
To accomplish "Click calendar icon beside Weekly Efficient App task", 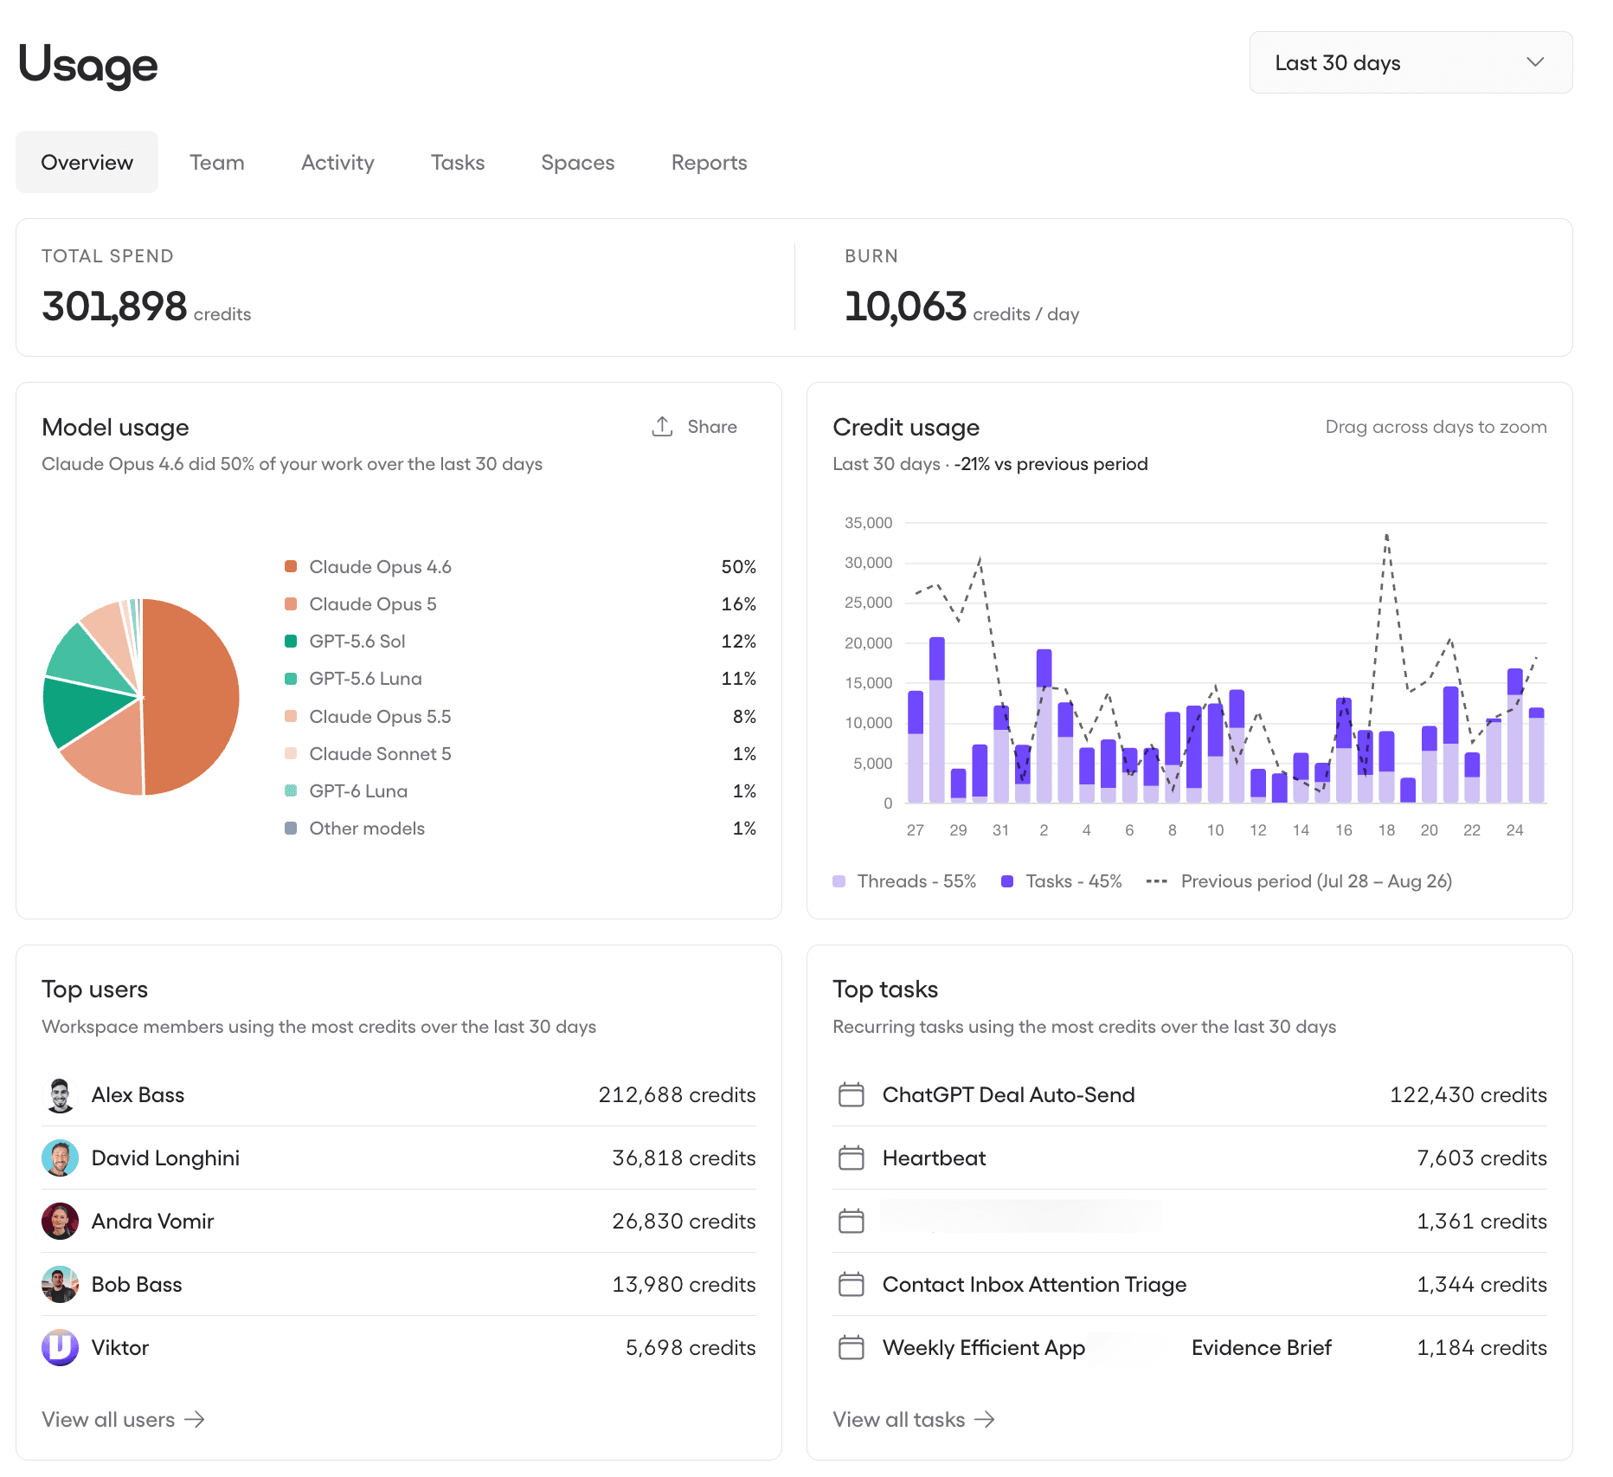I will [851, 1348].
